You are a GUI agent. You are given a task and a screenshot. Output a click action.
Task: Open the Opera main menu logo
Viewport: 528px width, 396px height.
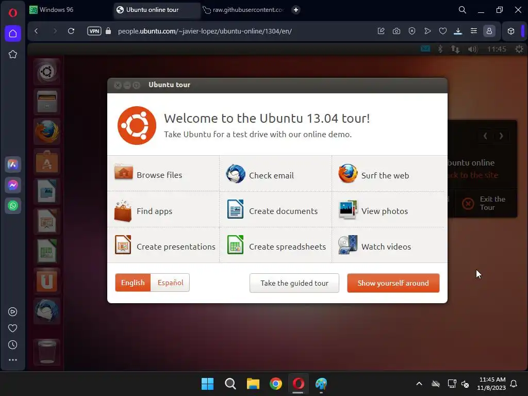pos(13,13)
